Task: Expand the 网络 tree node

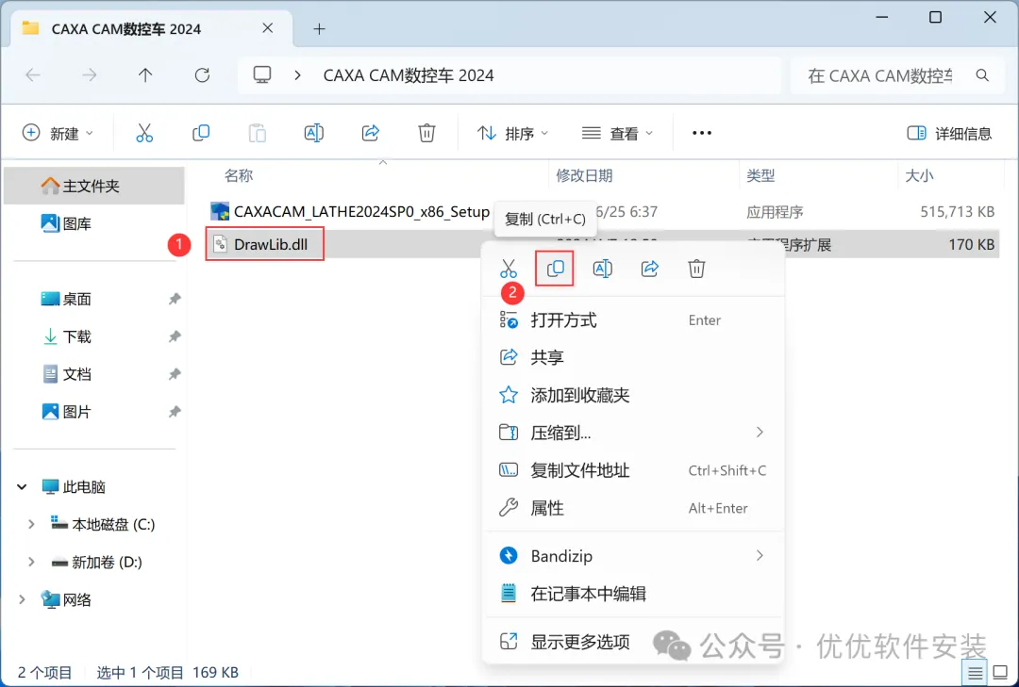Action: (x=22, y=599)
